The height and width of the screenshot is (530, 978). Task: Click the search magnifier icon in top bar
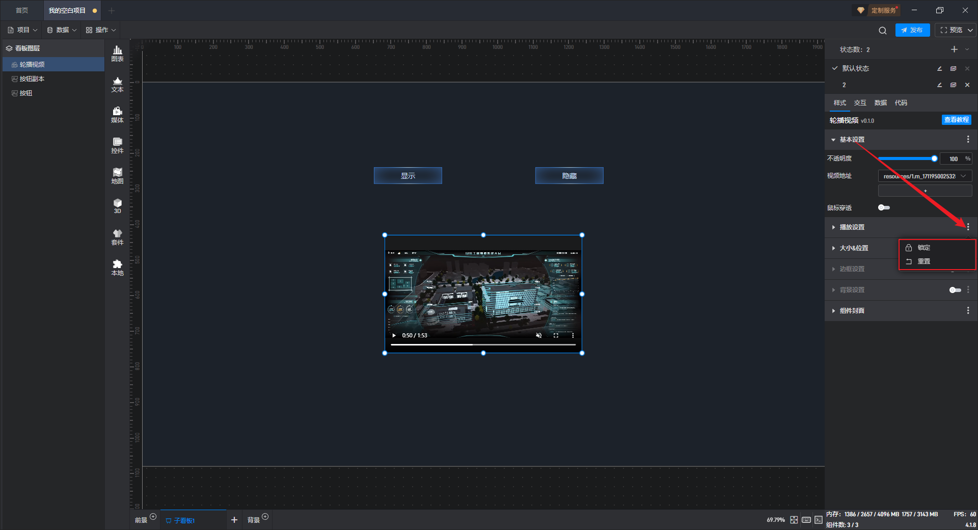pos(883,31)
